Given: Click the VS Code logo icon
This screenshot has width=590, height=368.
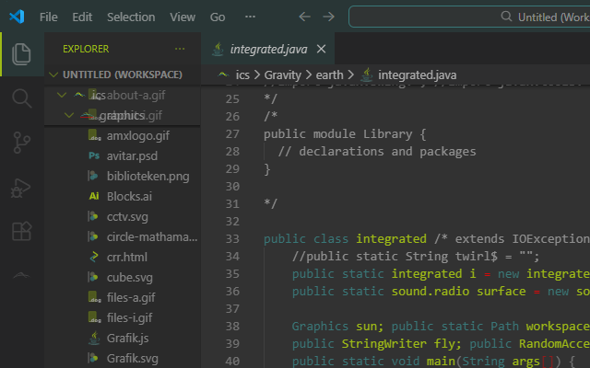Looking at the screenshot, I should [17, 17].
